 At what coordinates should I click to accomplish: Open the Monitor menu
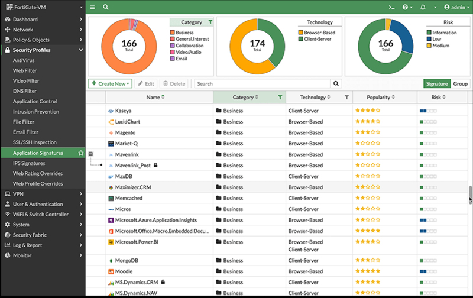coord(43,255)
